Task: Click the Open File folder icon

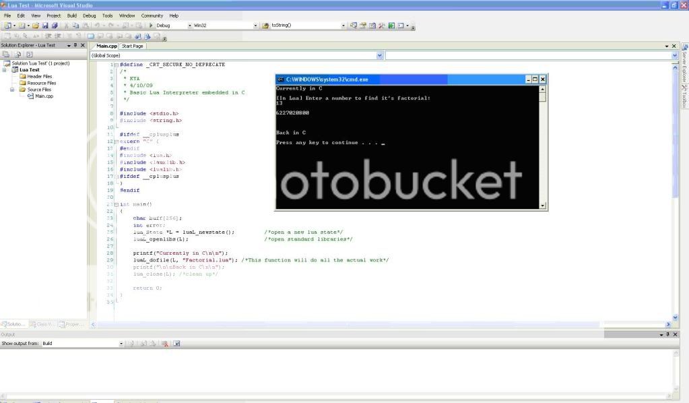Action: coord(36,26)
